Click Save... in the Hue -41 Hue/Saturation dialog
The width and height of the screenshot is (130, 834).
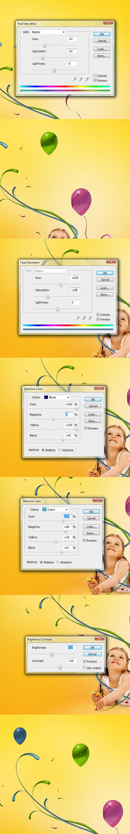click(x=102, y=56)
